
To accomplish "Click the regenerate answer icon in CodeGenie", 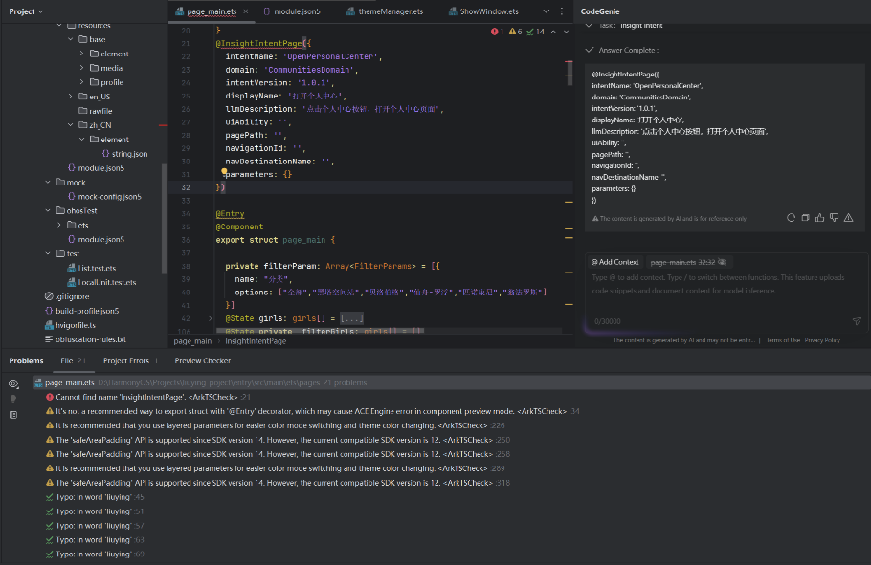I will (x=791, y=218).
